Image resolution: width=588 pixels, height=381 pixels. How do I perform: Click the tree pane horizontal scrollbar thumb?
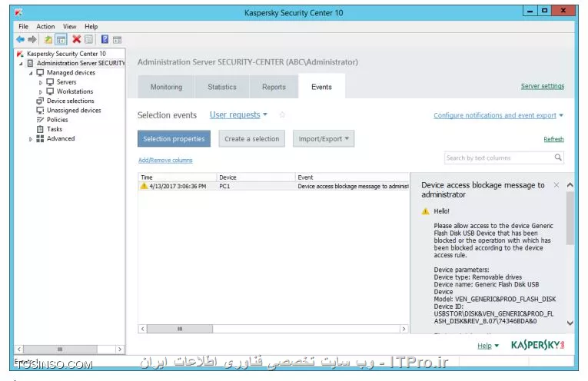[60, 350]
